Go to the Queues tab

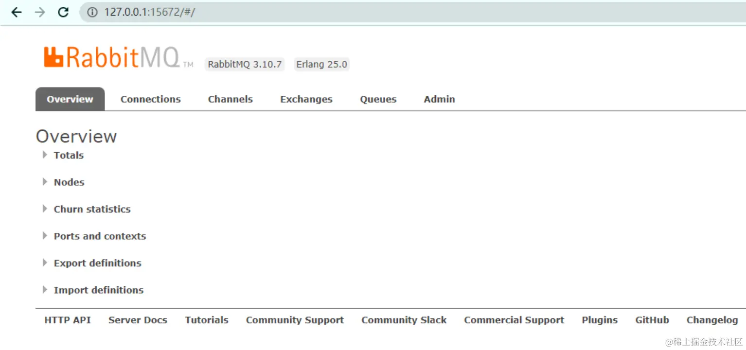[x=378, y=99]
